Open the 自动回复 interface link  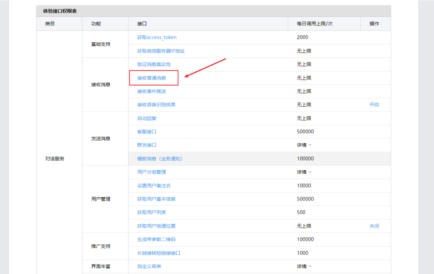click(x=147, y=118)
